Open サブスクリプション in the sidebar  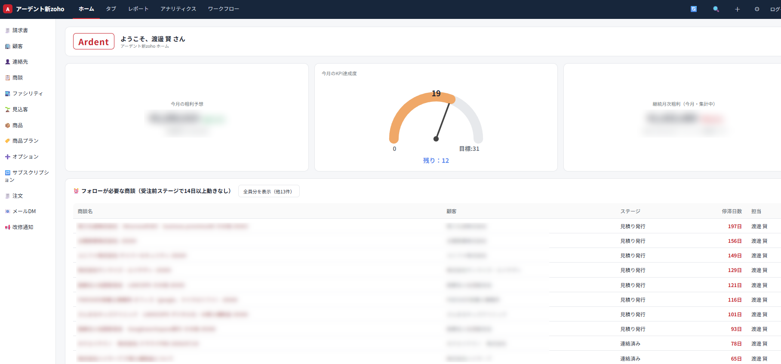(x=27, y=176)
